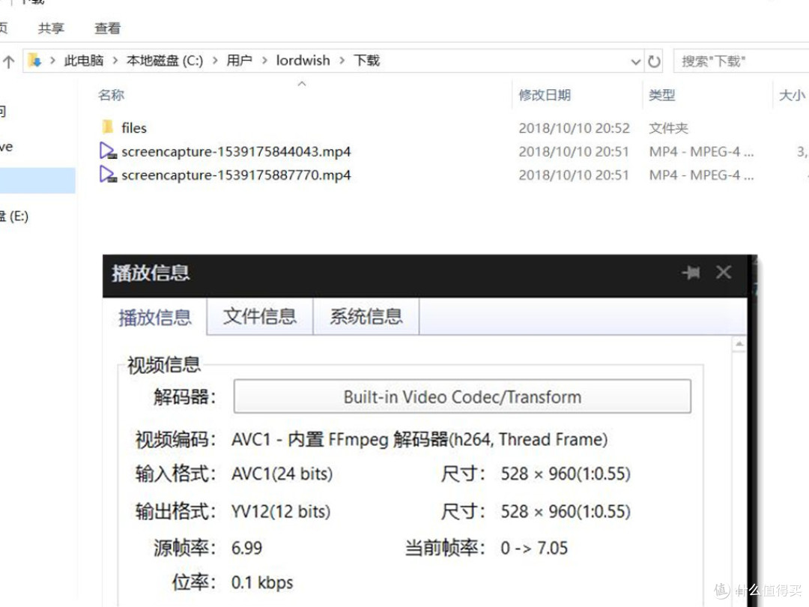
Task: Open address bar history dropdown
Action: pos(635,62)
